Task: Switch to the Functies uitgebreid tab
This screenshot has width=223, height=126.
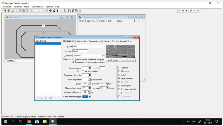Action: [119, 41]
